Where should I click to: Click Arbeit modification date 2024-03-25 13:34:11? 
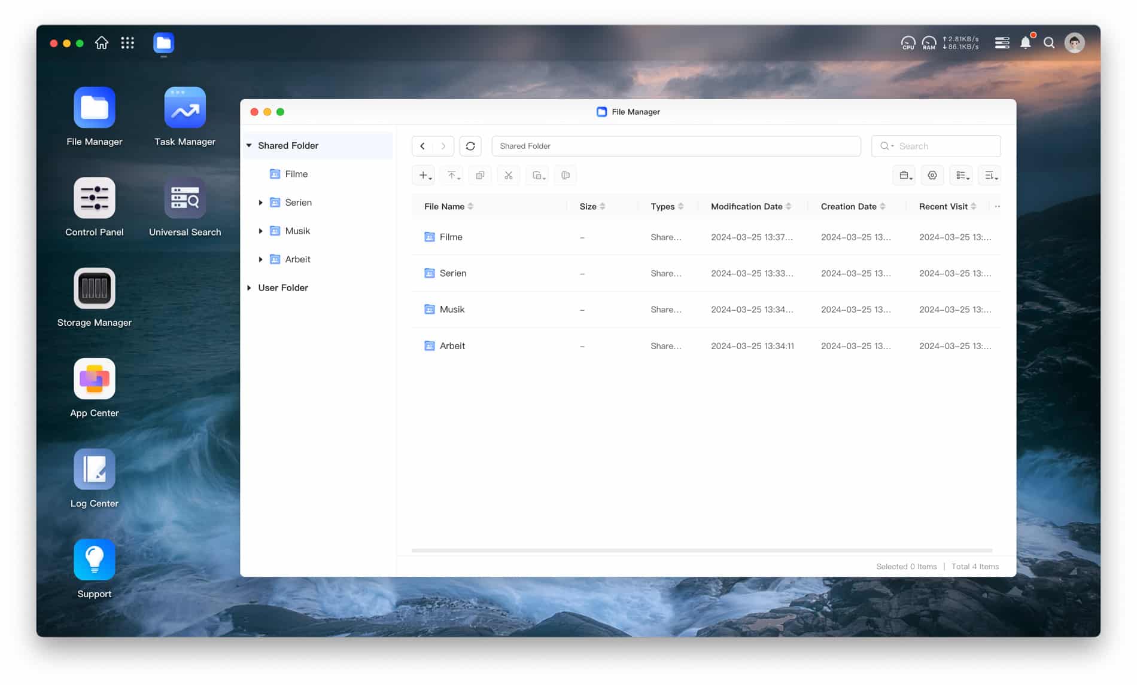[x=752, y=346]
